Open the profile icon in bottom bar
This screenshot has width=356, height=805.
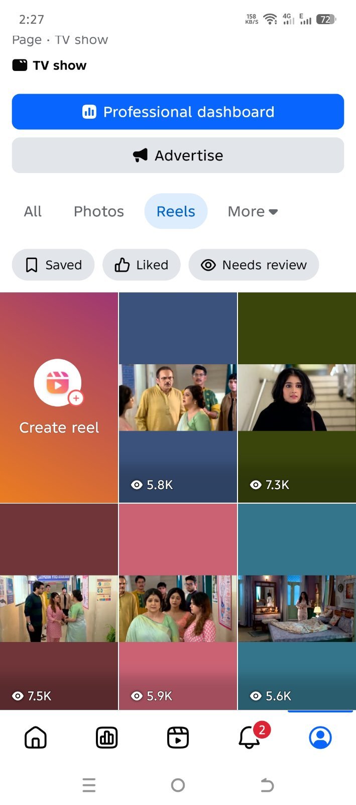(x=320, y=738)
